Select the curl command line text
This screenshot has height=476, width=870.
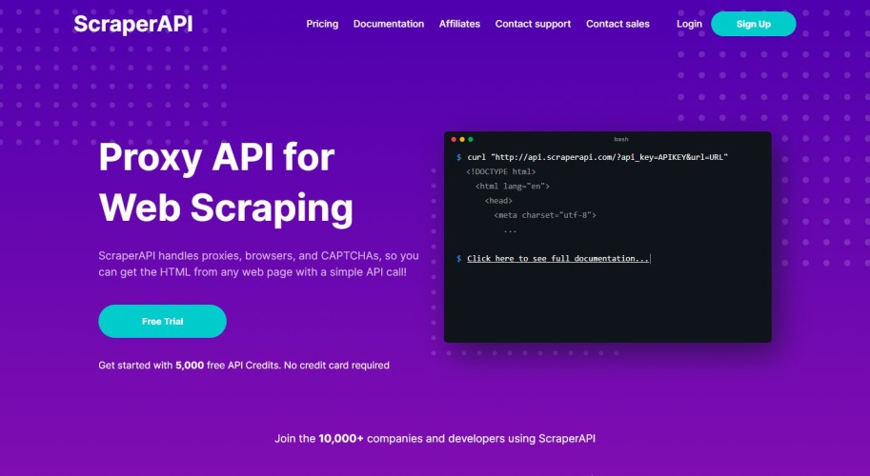coord(597,157)
